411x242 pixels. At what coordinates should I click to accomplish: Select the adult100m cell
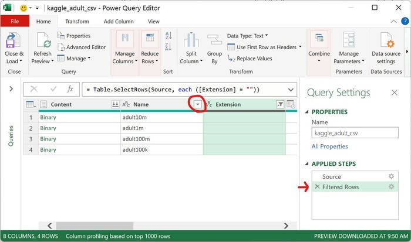(161, 139)
